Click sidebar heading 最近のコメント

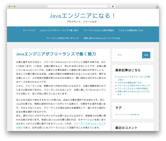[126, 128]
